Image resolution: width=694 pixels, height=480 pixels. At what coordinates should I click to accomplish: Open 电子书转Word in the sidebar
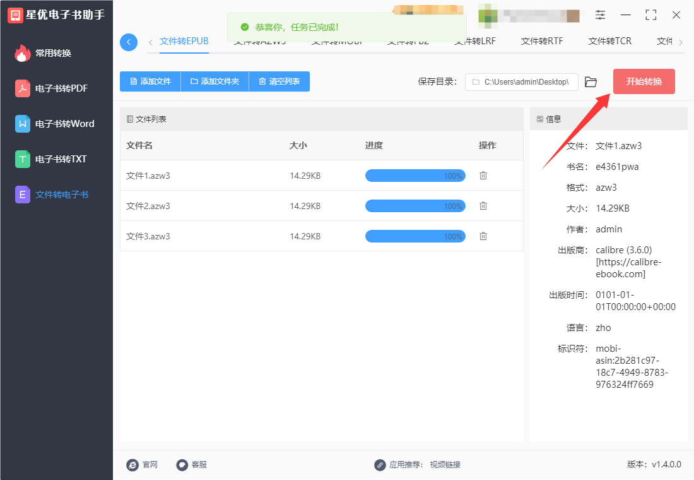point(64,124)
